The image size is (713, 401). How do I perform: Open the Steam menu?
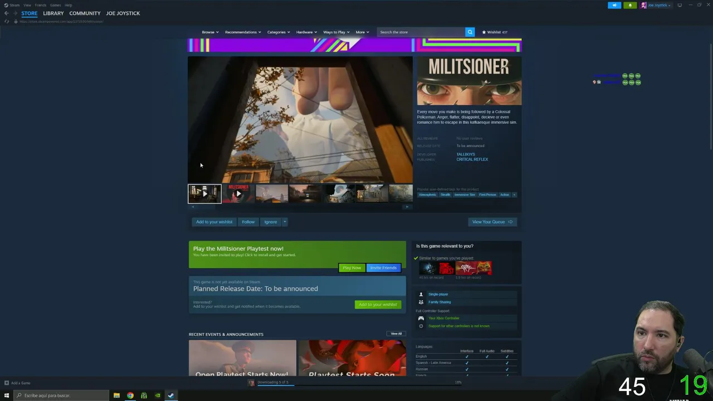point(12,5)
